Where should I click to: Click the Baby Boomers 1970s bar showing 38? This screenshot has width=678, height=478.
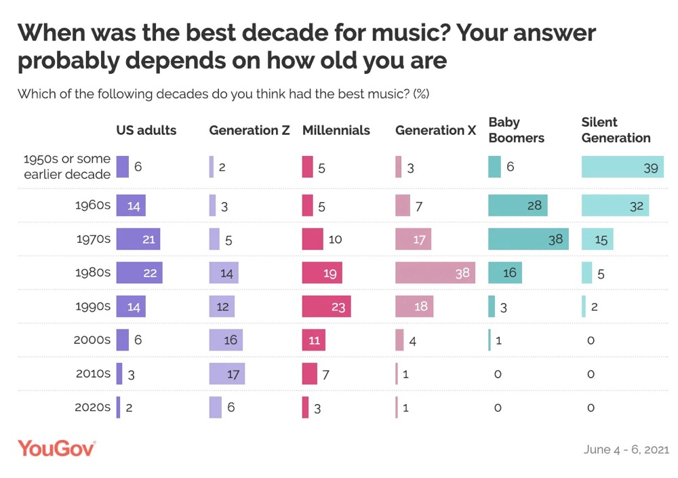pyautogui.click(x=528, y=239)
